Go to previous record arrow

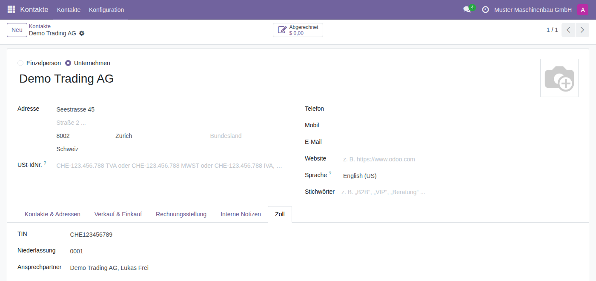pos(568,30)
